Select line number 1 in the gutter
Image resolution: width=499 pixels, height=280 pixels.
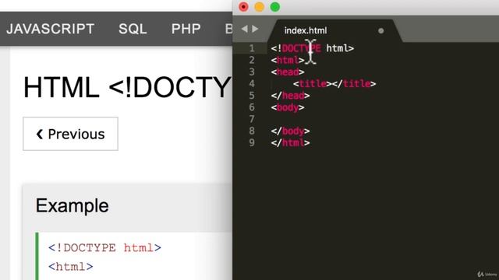click(252, 48)
